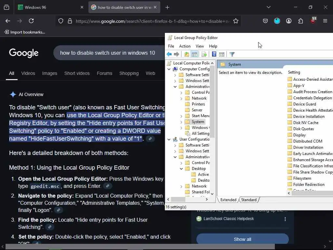Expand Computer Software Settings node
Viewport: 333px width, 250px height.
(175, 75)
